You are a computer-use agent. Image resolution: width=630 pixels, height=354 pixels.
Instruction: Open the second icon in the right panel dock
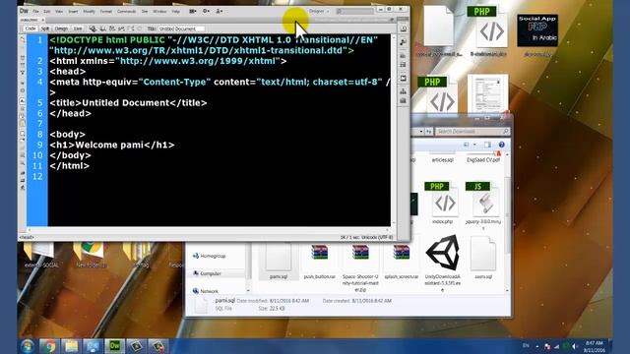point(403,41)
